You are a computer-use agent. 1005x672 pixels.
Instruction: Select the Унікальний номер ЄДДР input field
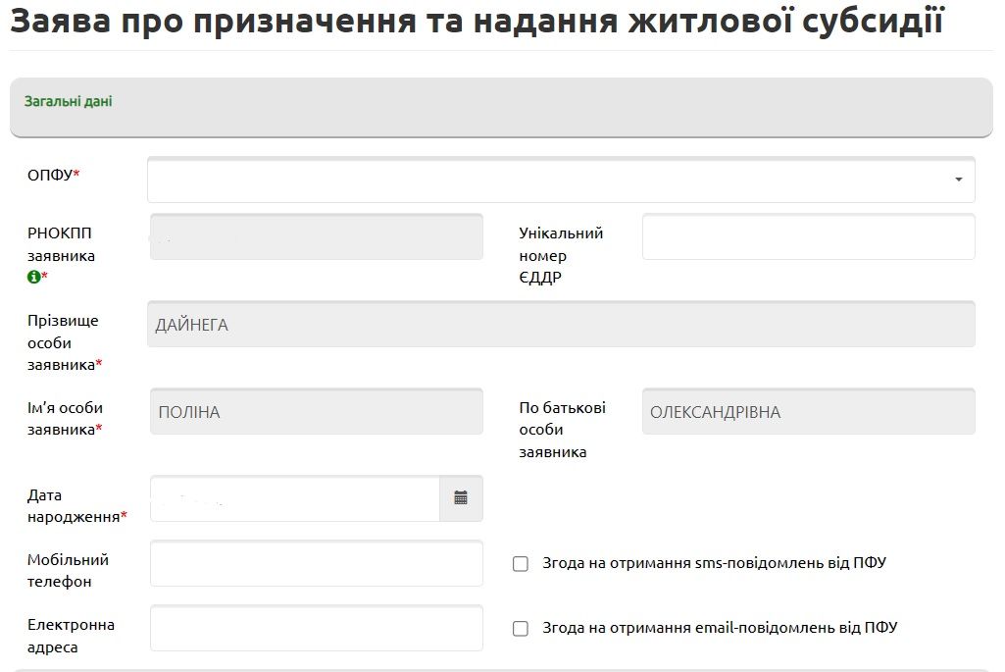point(808,236)
